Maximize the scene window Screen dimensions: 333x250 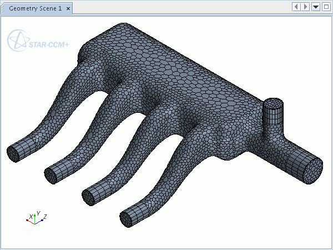click(326, 7)
